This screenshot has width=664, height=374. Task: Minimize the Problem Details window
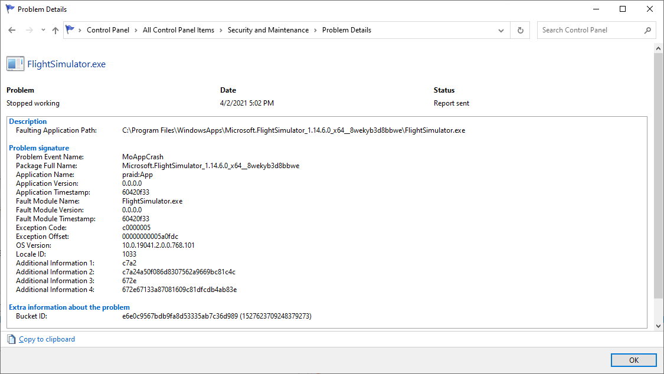coord(596,9)
